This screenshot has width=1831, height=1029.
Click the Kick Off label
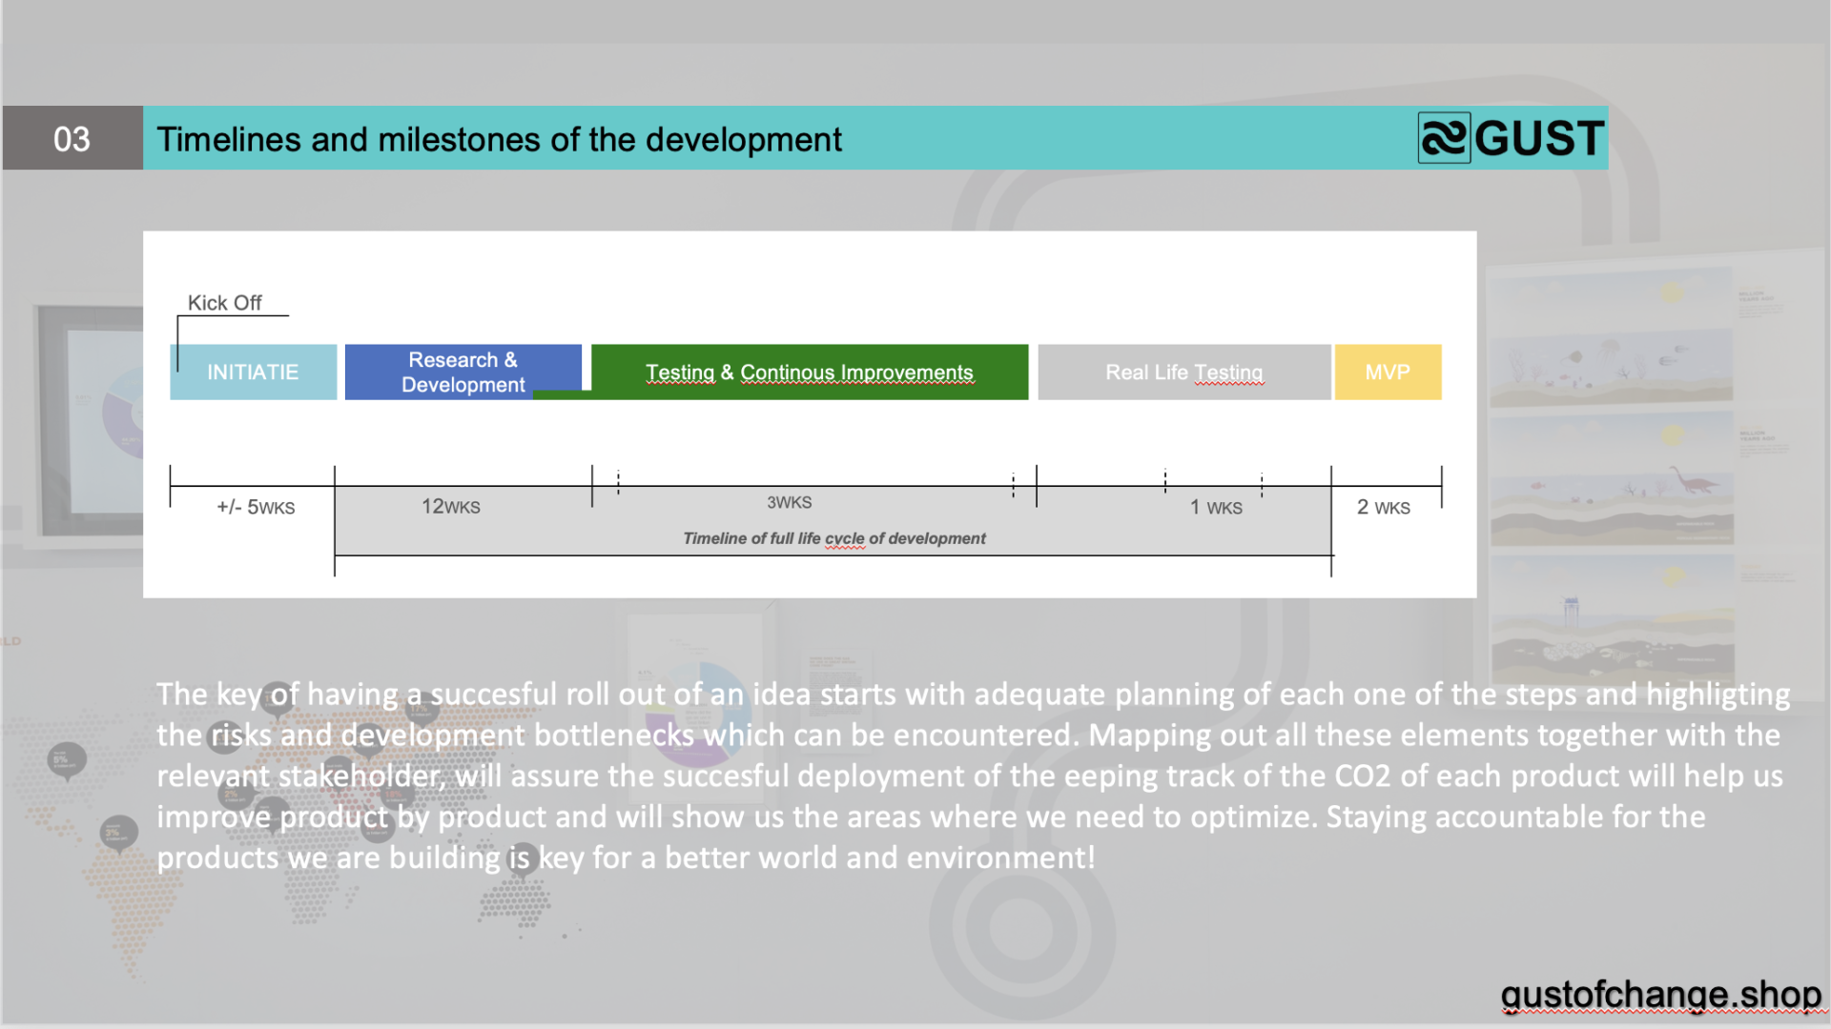[224, 303]
